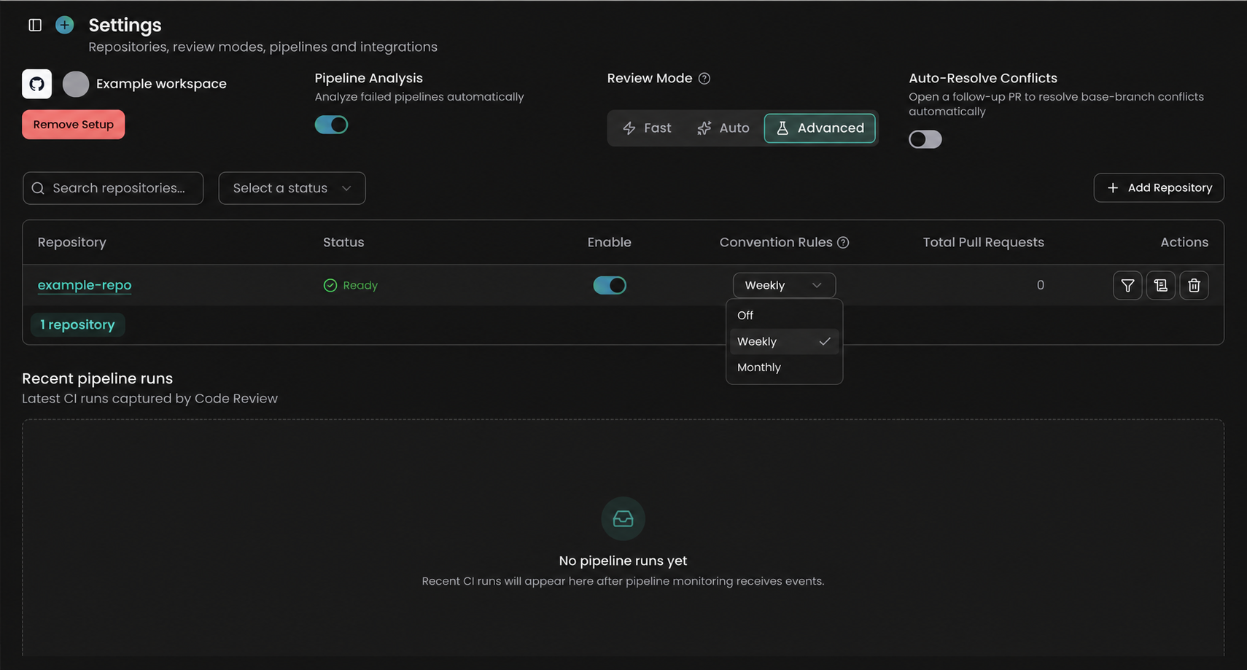Click the Total Pull Requests header

[x=983, y=242]
